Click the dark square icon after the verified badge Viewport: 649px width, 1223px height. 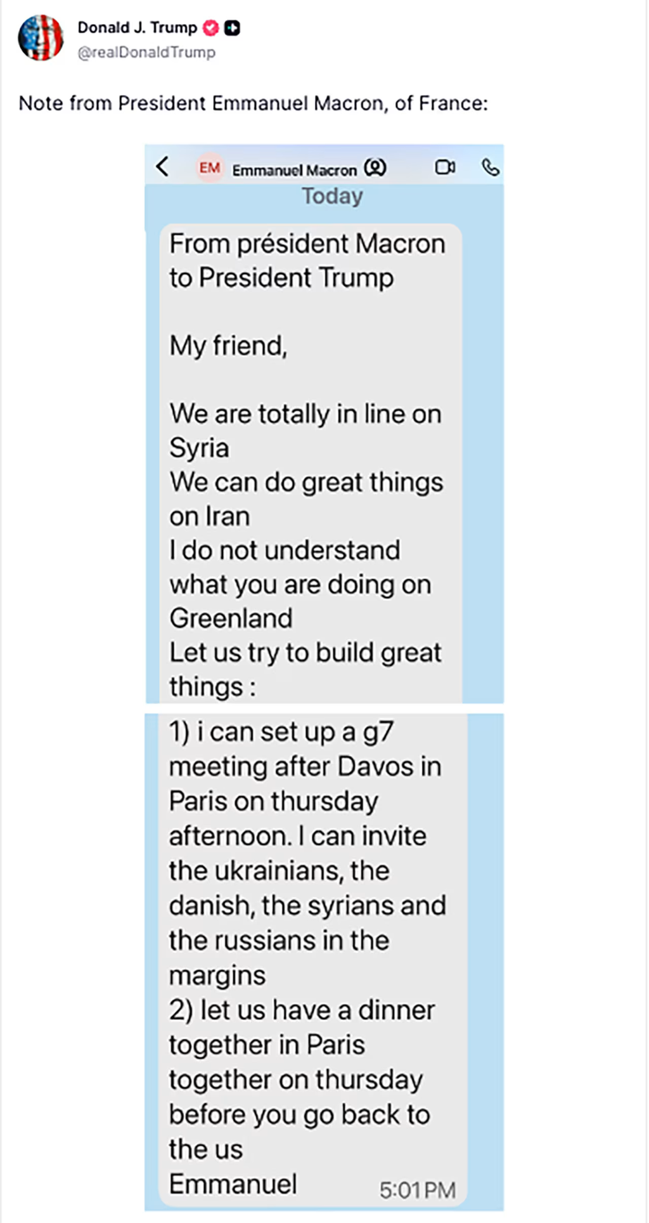233,28
